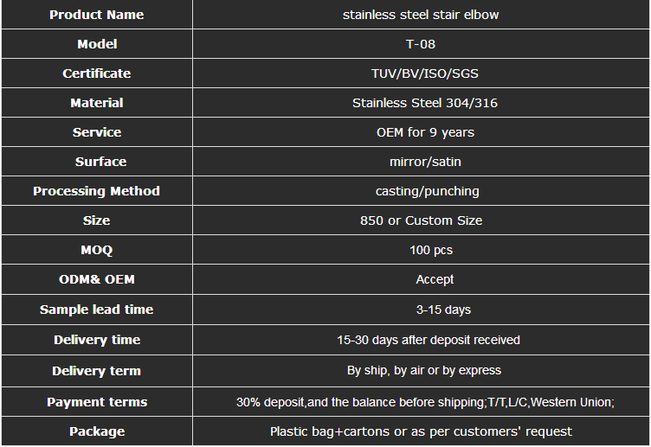Select the "casting/punching" value
Viewport: 651px width, 447px height.
pyautogui.click(x=427, y=191)
